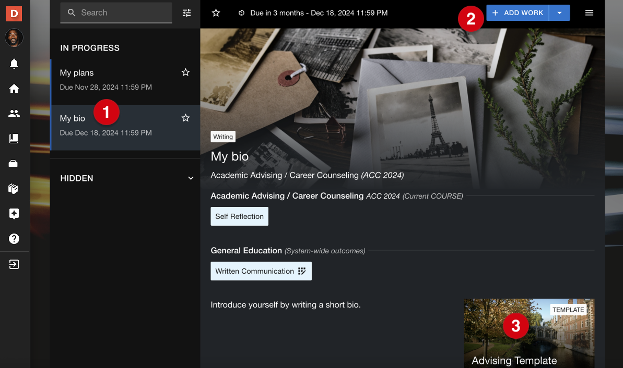
Task: Open the user profile avatar
Action: click(14, 38)
